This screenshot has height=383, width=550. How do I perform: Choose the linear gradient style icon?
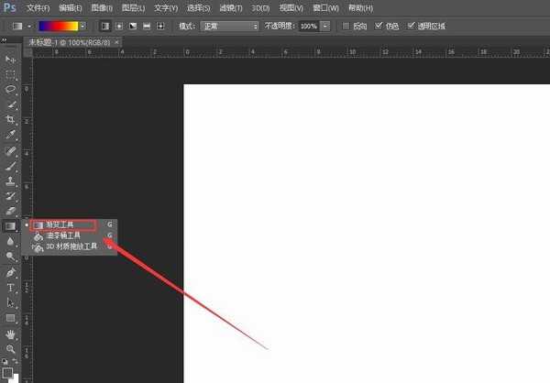(x=104, y=26)
